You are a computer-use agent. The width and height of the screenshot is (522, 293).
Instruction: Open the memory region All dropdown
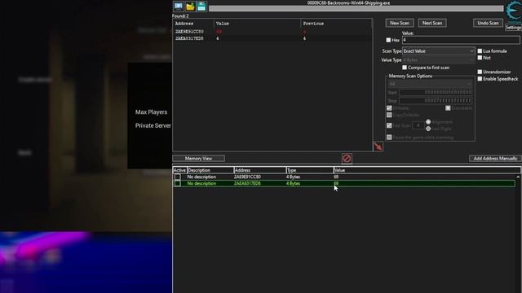(430, 84)
